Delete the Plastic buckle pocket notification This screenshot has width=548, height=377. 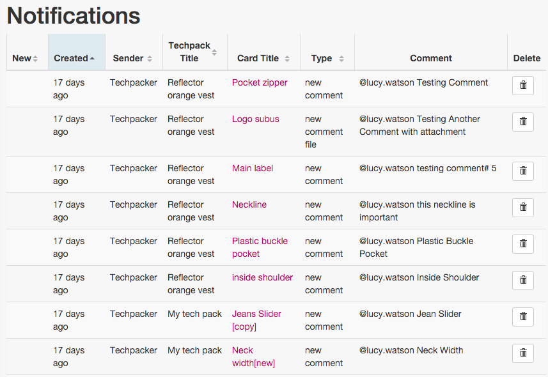pyautogui.click(x=523, y=243)
